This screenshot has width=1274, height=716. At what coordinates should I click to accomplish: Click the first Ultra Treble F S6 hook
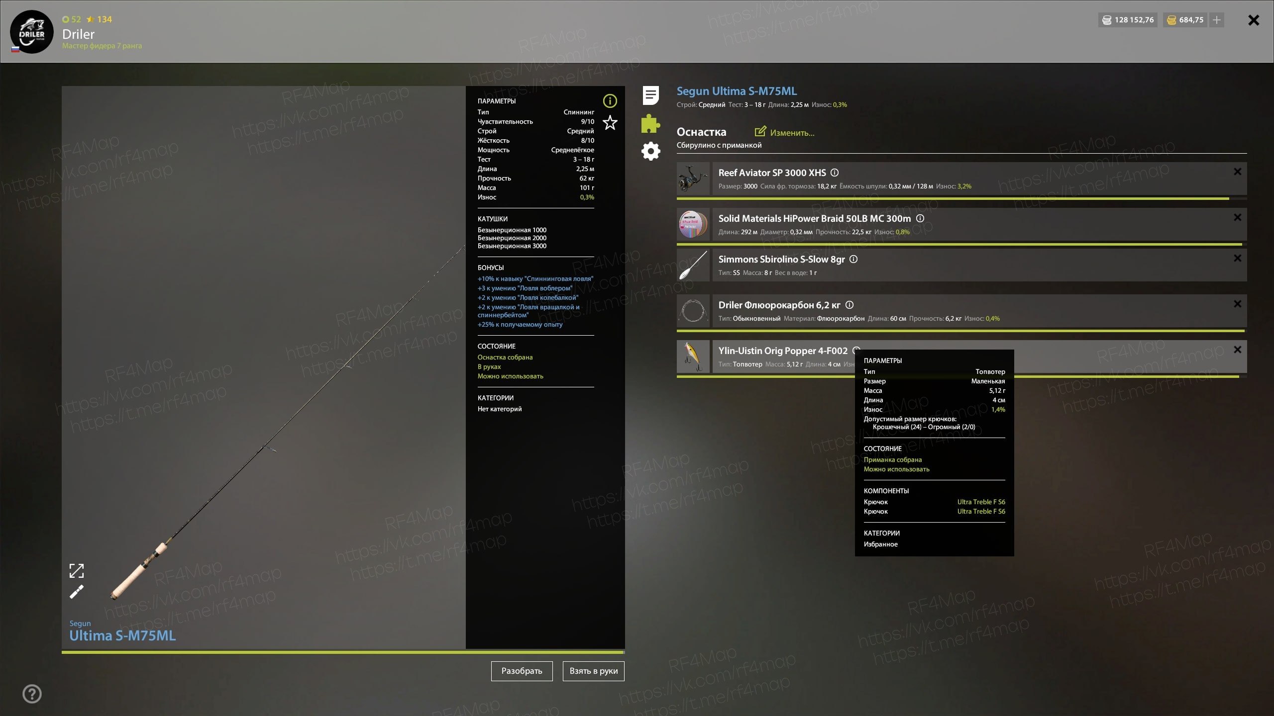[x=981, y=502]
